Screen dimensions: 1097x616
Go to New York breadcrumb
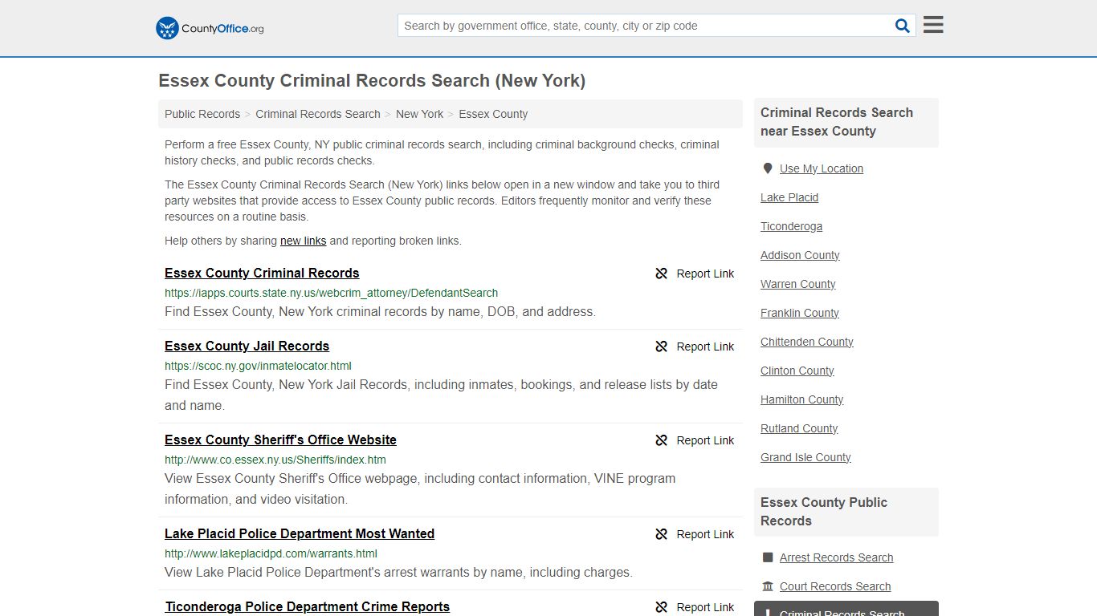pos(419,114)
